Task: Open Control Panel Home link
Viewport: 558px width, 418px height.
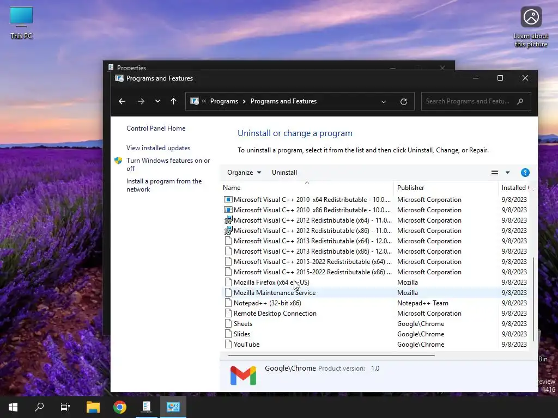Action: pos(156,128)
